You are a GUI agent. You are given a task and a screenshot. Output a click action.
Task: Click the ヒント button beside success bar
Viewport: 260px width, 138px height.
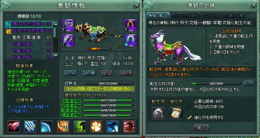point(249,83)
